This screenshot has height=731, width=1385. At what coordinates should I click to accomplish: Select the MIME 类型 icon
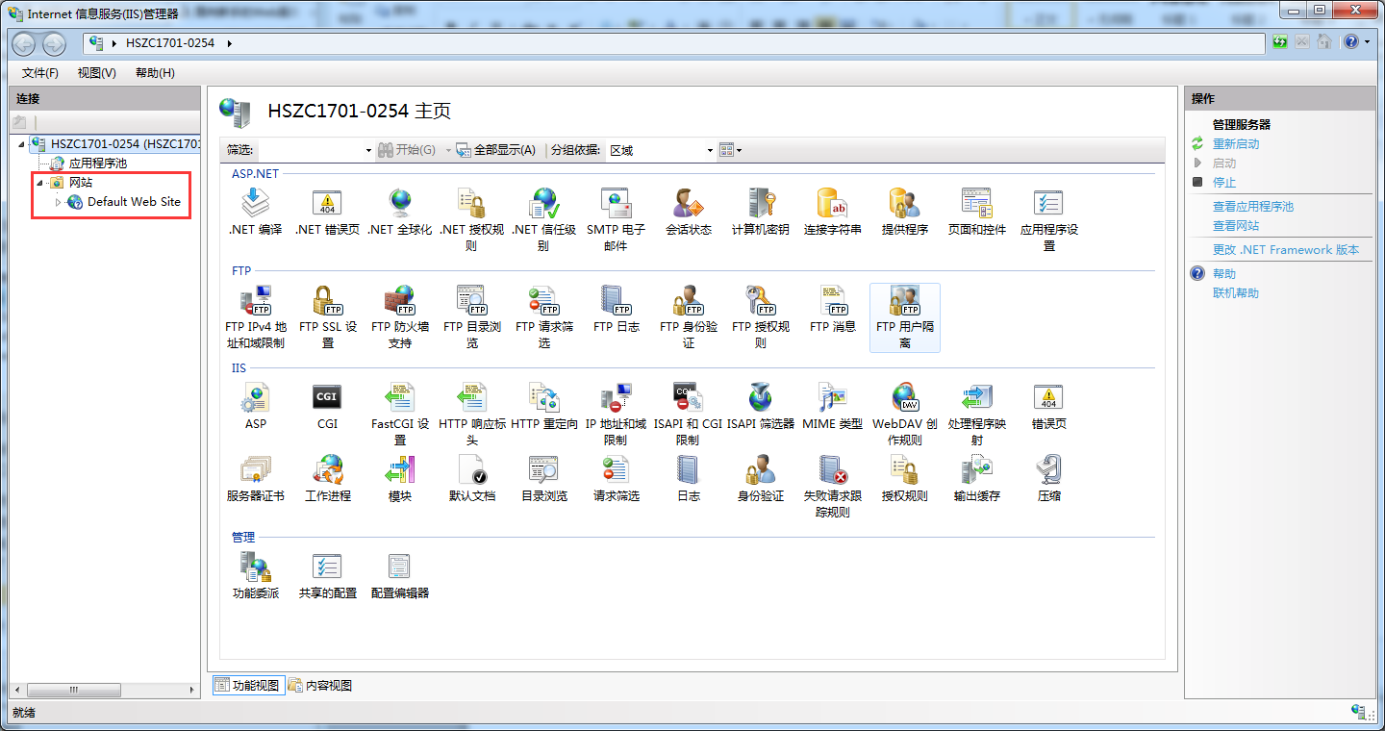832,398
